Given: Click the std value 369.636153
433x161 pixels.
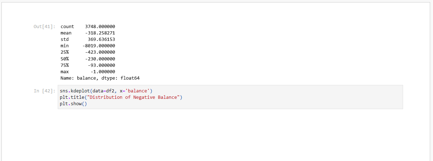Looking at the screenshot, I should 101,39.
